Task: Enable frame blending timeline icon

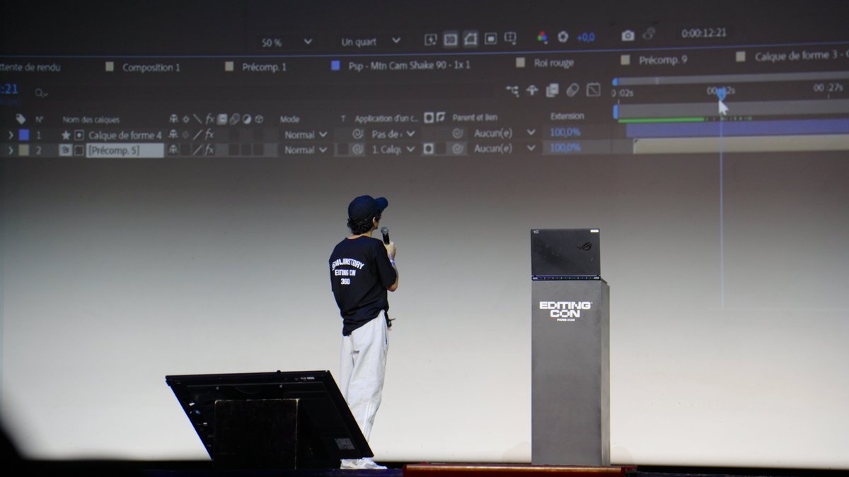Action: point(553,90)
